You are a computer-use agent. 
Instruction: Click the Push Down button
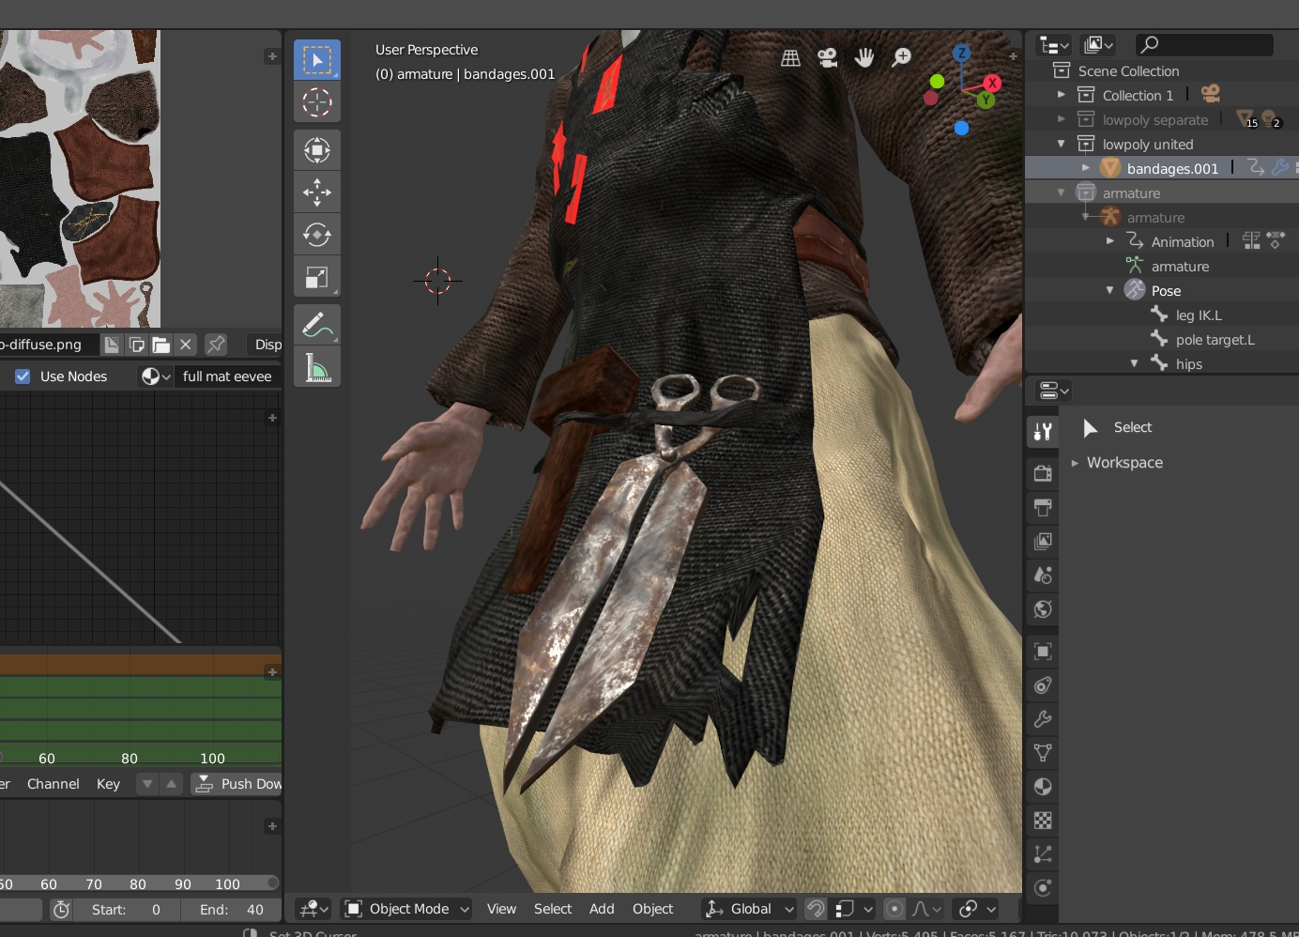[237, 784]
